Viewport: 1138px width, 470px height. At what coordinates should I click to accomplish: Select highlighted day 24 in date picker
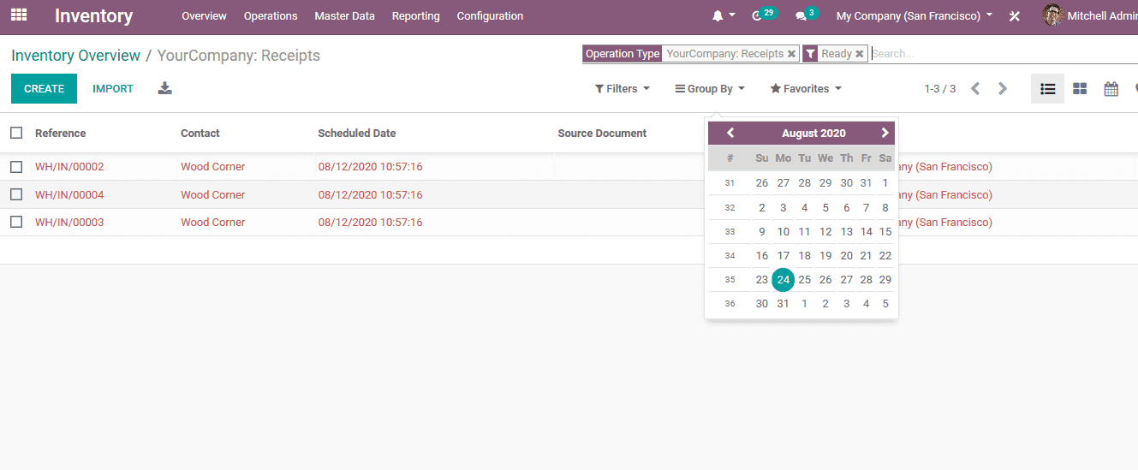[x=783, y=279]
